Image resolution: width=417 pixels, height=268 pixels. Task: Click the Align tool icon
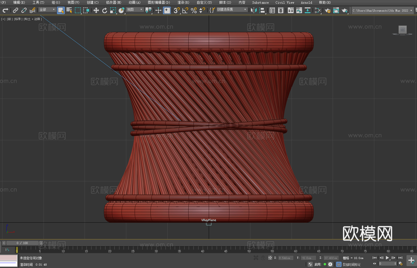(262, 10)
